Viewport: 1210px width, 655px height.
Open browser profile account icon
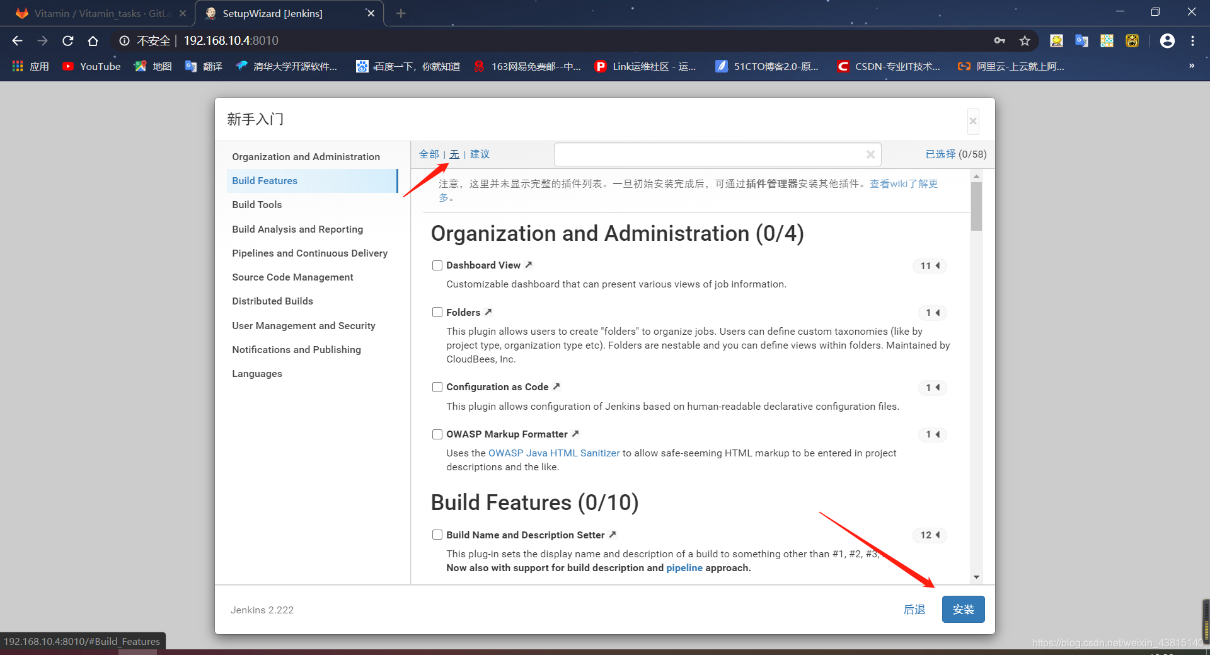coord(1167,41)
